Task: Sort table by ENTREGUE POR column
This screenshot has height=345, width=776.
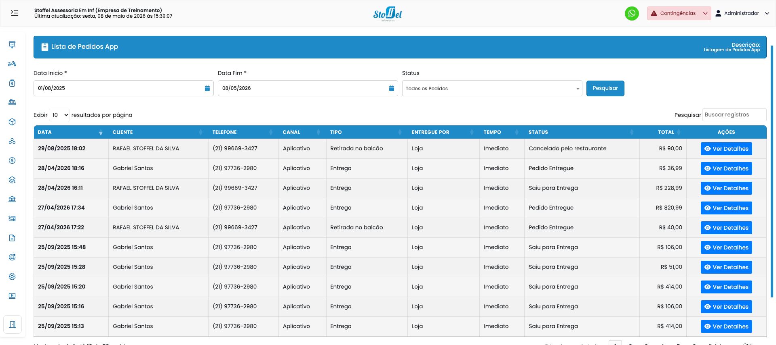Action: pos(443,132)
